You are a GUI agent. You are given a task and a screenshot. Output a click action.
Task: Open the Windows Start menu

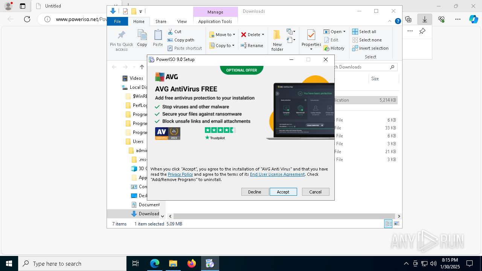(x=9, y=263)
